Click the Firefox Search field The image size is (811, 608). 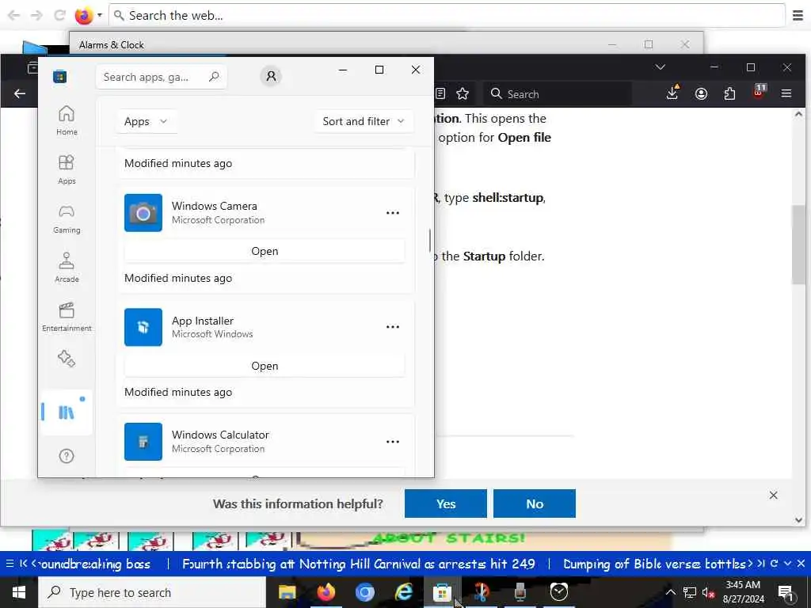[557, 93]
